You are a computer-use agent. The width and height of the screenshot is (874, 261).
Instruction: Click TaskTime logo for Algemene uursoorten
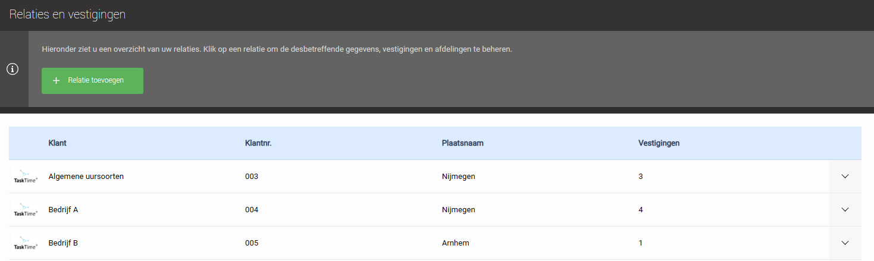pyautogui.click(x=26, y=177)
